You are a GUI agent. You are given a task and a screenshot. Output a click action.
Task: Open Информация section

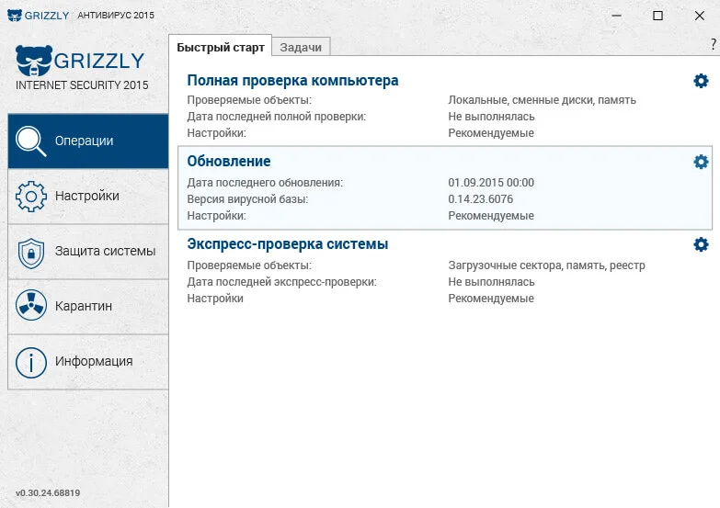(88, 362)
